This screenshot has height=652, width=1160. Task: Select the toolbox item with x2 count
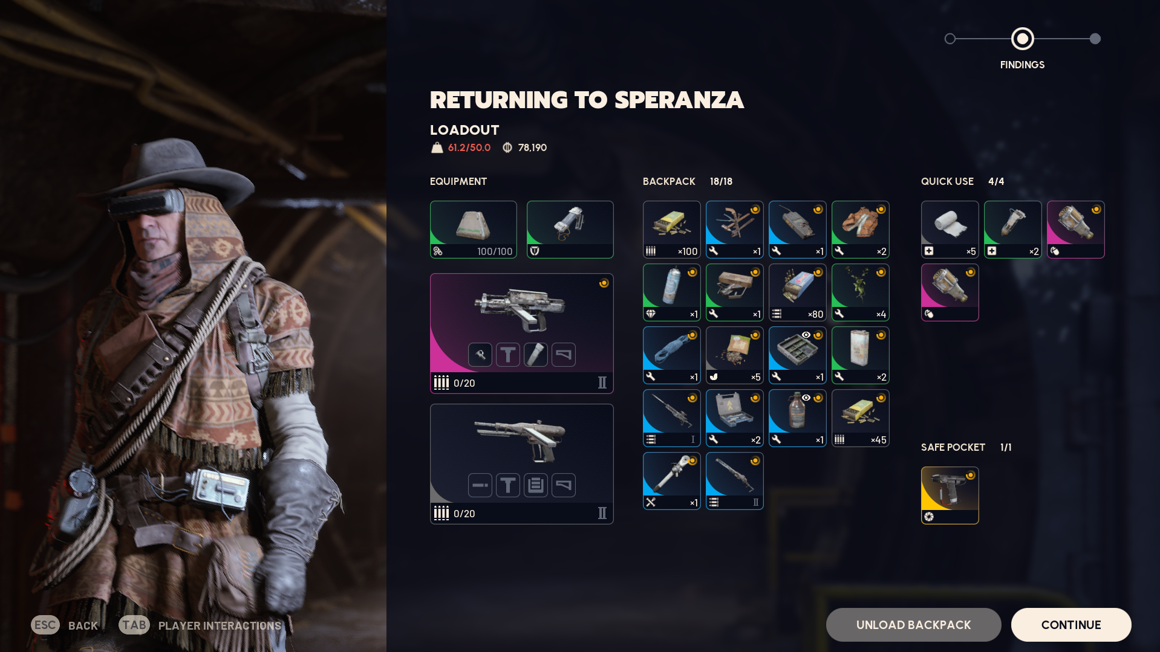[734, 418]
